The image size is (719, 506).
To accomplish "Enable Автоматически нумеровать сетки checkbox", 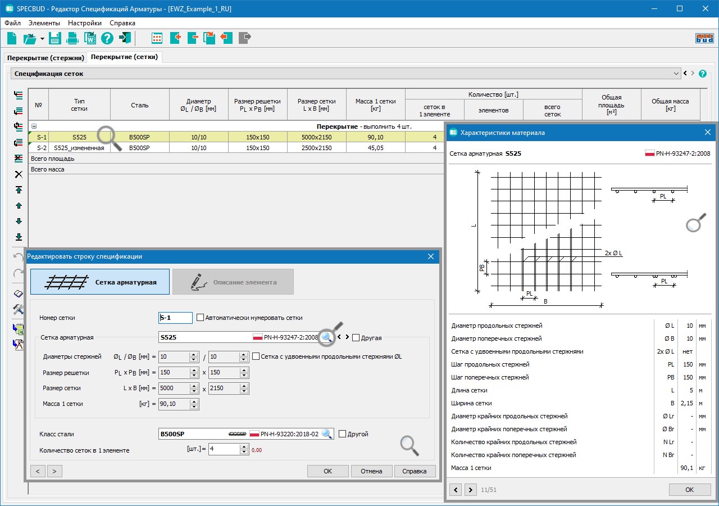I will pyautogui.click(x=200, y=318).
